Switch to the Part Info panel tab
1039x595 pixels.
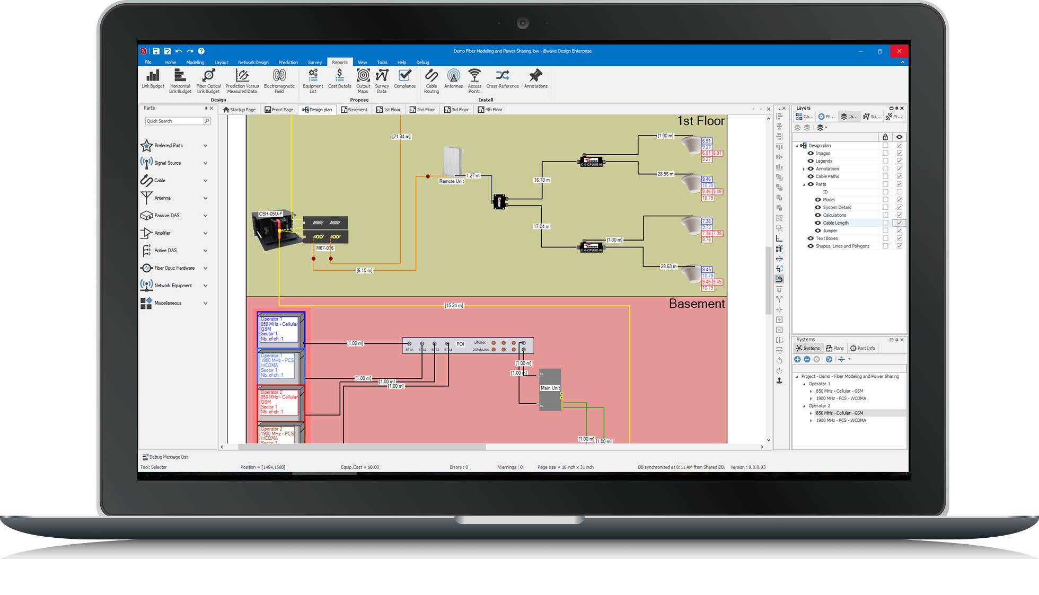[862, 348]
